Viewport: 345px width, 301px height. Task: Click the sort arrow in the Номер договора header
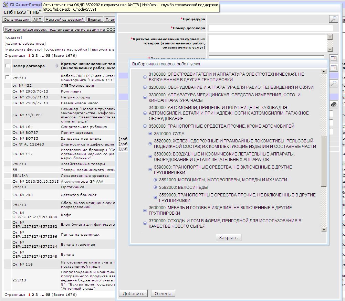pos(57,65)
